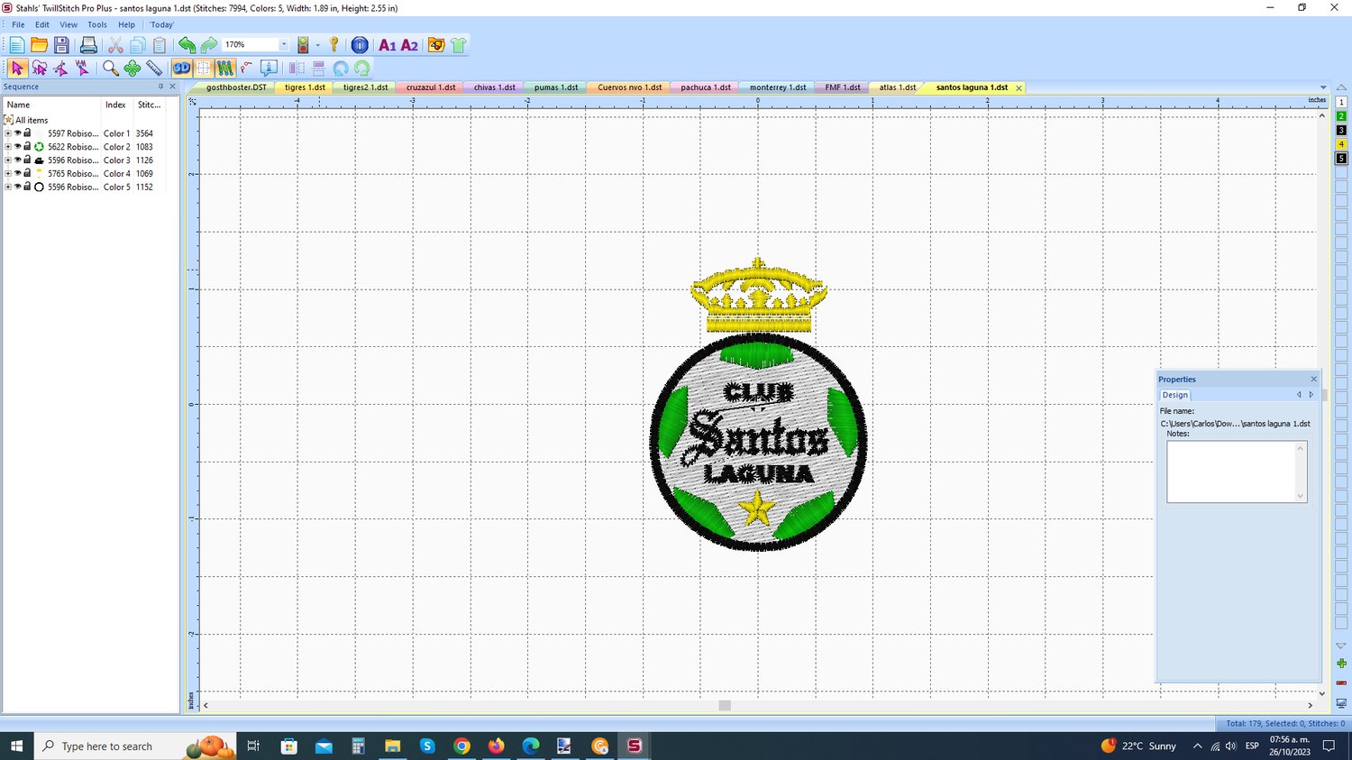This screenshot has width=1352, height=760.
Task: Open the traffic light stitch simulator
Action: click(304, 45)
